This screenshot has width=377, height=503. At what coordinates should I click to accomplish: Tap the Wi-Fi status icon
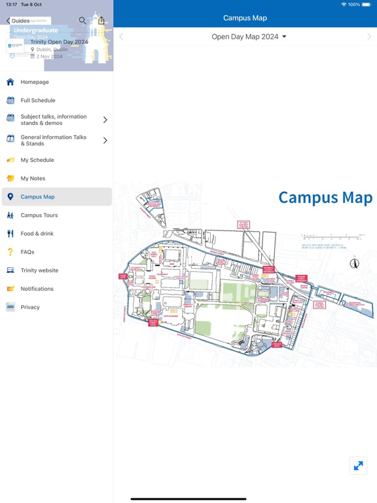[x=344, y=5]
